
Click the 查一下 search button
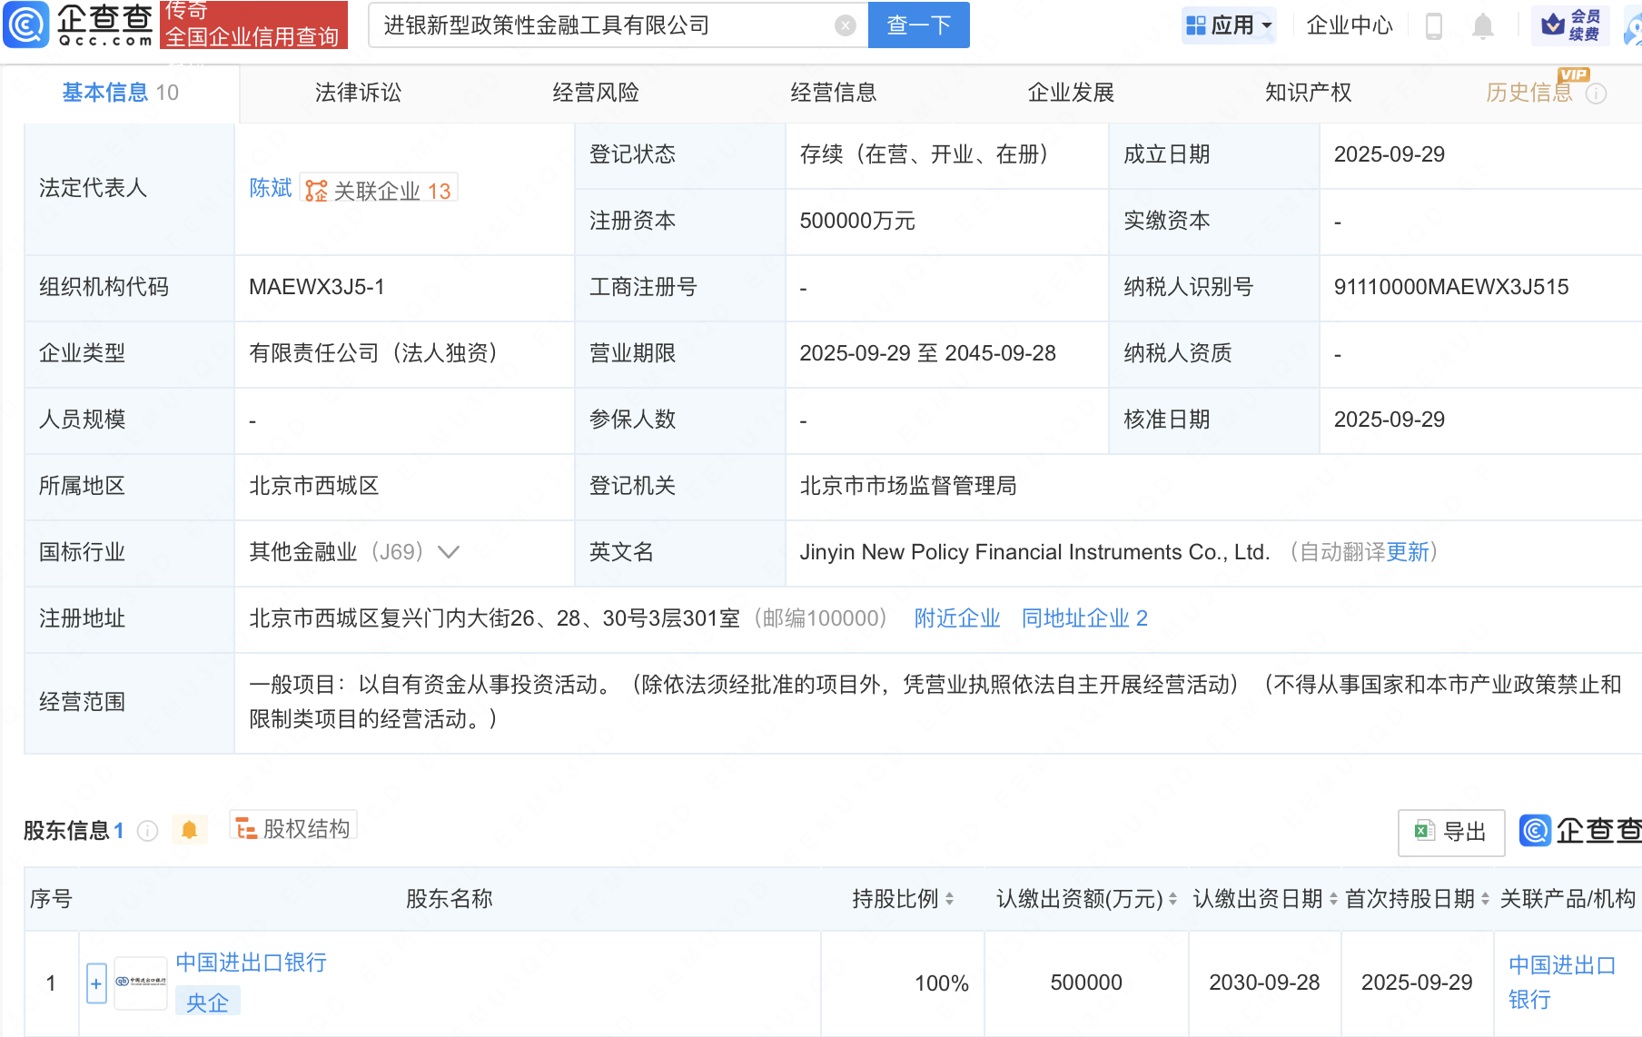pos(918,25)
